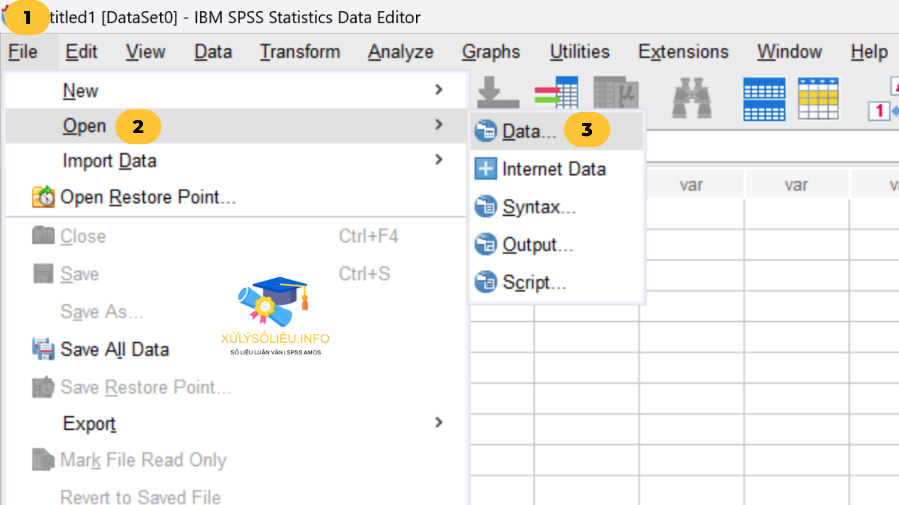Click the Output... file icon
Viewport: 899px width, 505px height.
486,245
